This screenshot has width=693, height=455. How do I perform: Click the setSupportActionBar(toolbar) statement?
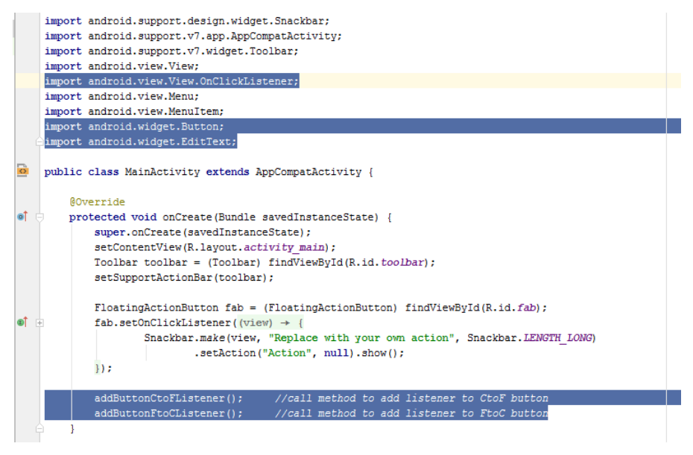click(x=184, y=278)
